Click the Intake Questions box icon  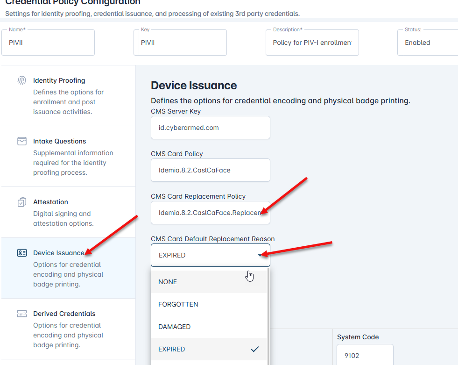click(x=21, y=141)
